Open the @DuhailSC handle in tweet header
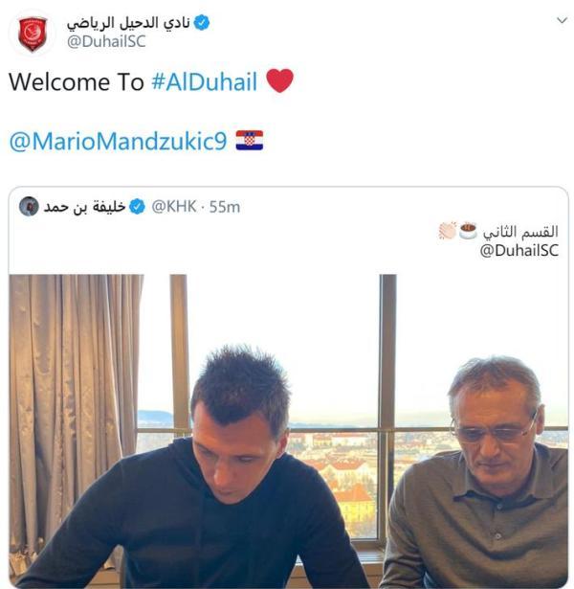574x589 pixels. pyautogui.click(x=106, y=41)
